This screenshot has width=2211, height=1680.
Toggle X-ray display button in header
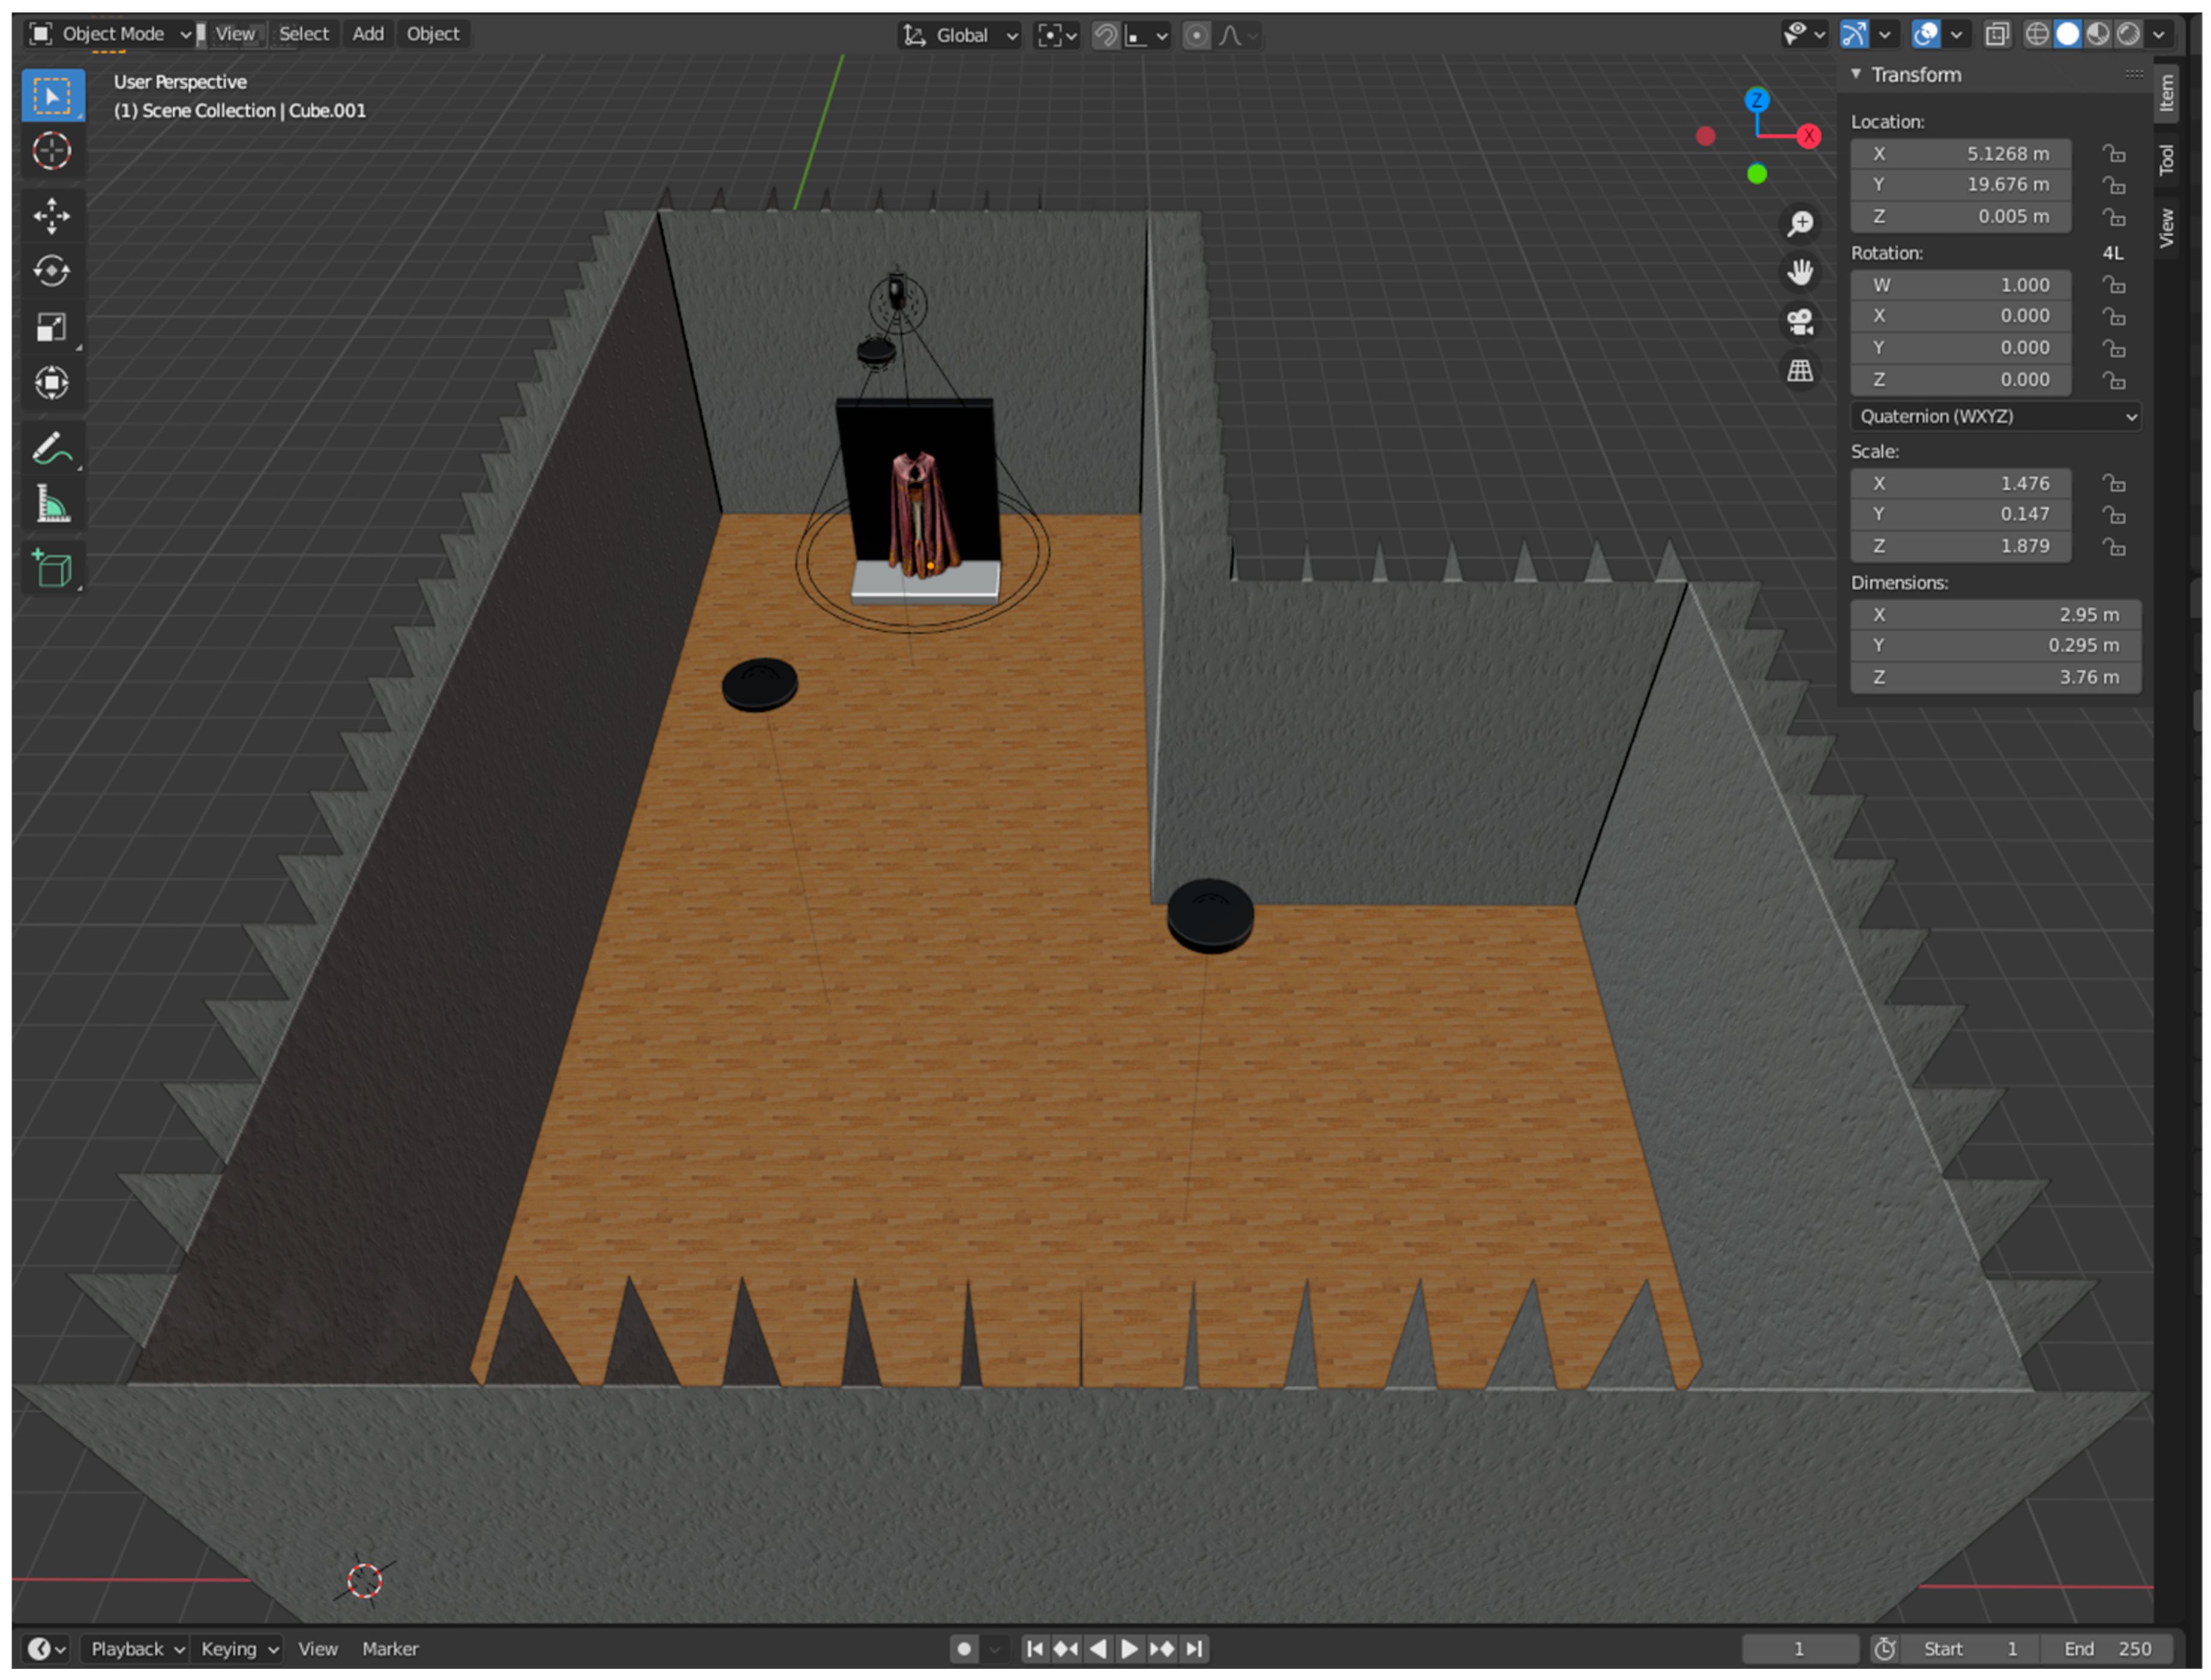point(1997,35)
